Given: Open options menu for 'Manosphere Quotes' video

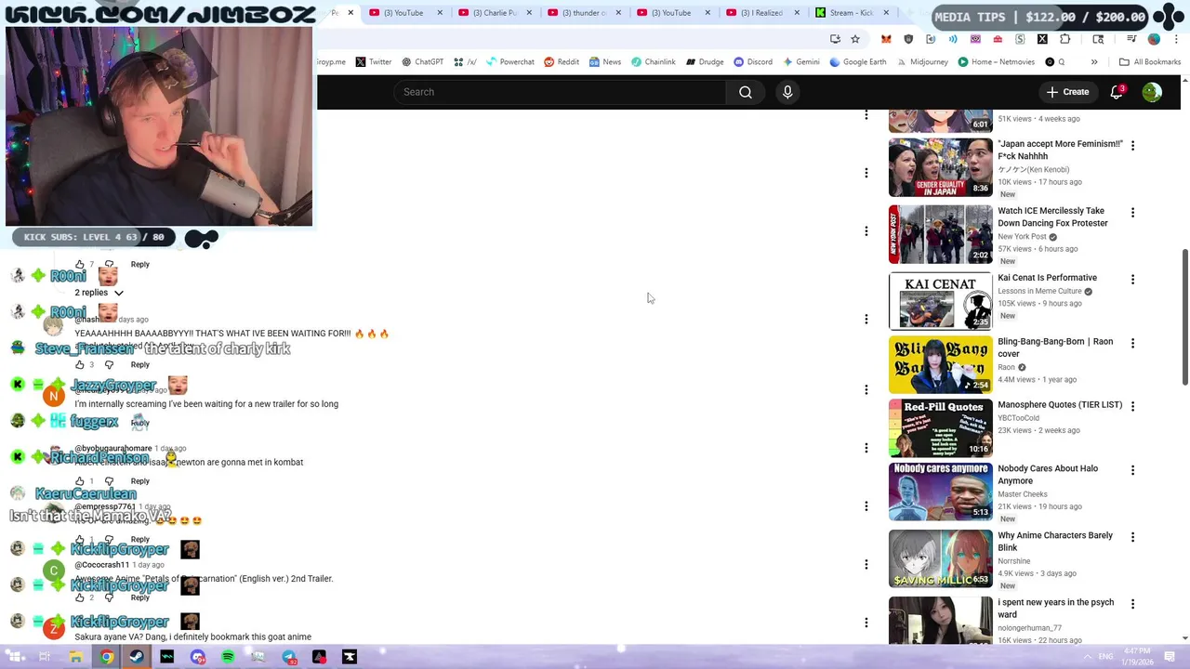Looking at the screenshot, I should click(x=1132, y=406).
